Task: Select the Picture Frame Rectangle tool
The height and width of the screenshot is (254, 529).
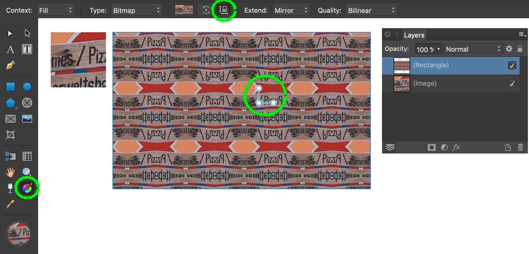Action: (11, 119)
